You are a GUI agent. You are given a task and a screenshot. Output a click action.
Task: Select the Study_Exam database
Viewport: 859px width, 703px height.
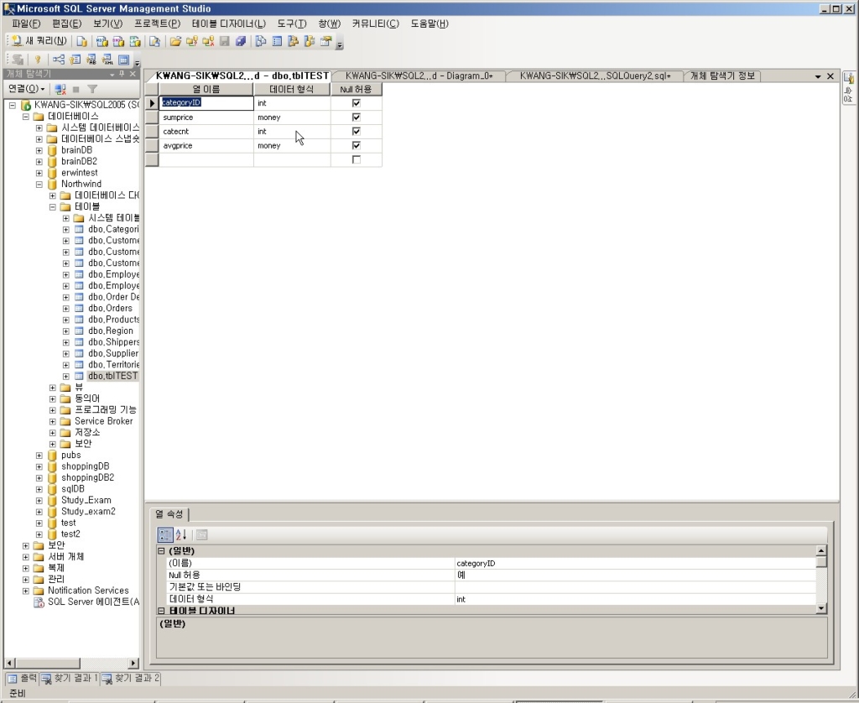(x=86, y=500)
